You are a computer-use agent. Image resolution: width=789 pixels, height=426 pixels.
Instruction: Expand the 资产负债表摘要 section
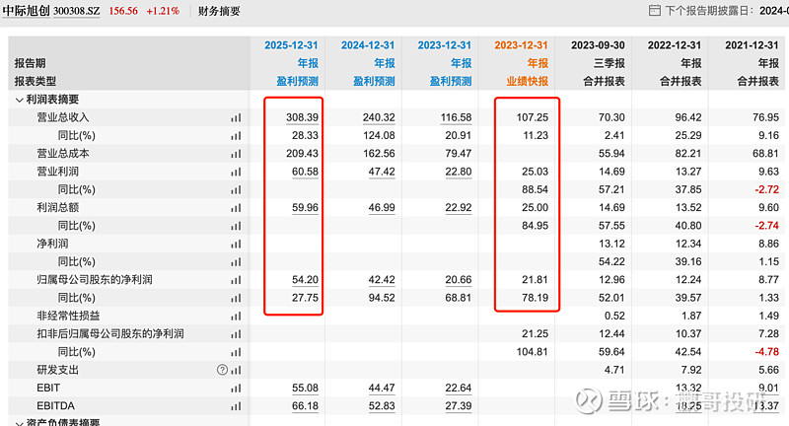pos(19,423)
